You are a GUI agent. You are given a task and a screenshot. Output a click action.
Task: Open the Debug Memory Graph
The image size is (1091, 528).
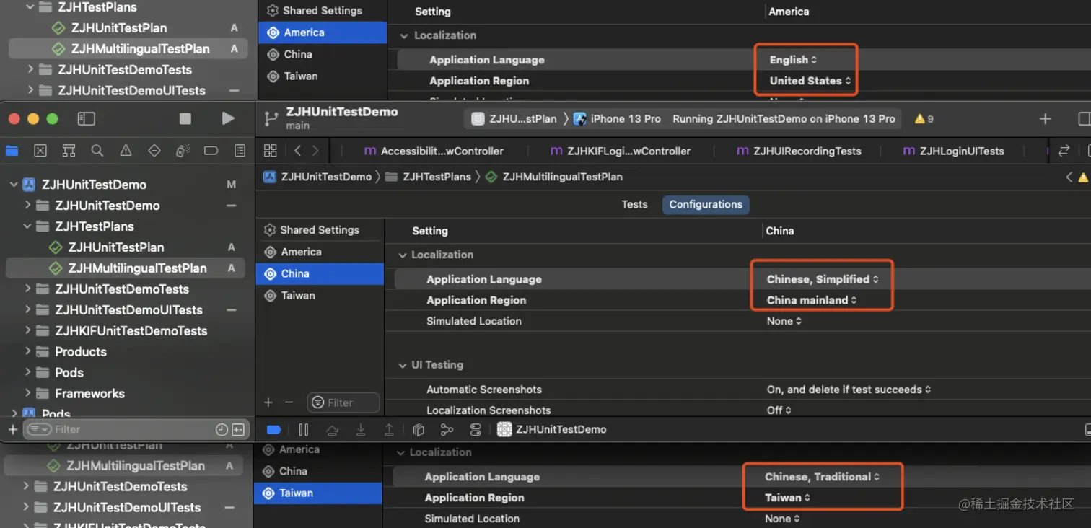click(447, 430)
